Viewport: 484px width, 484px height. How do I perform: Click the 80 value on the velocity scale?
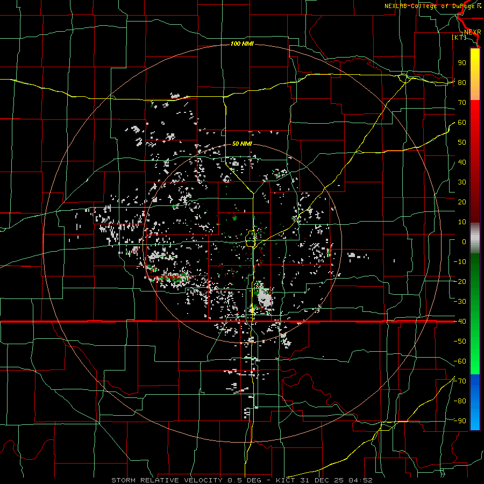(x=462, y=83)
